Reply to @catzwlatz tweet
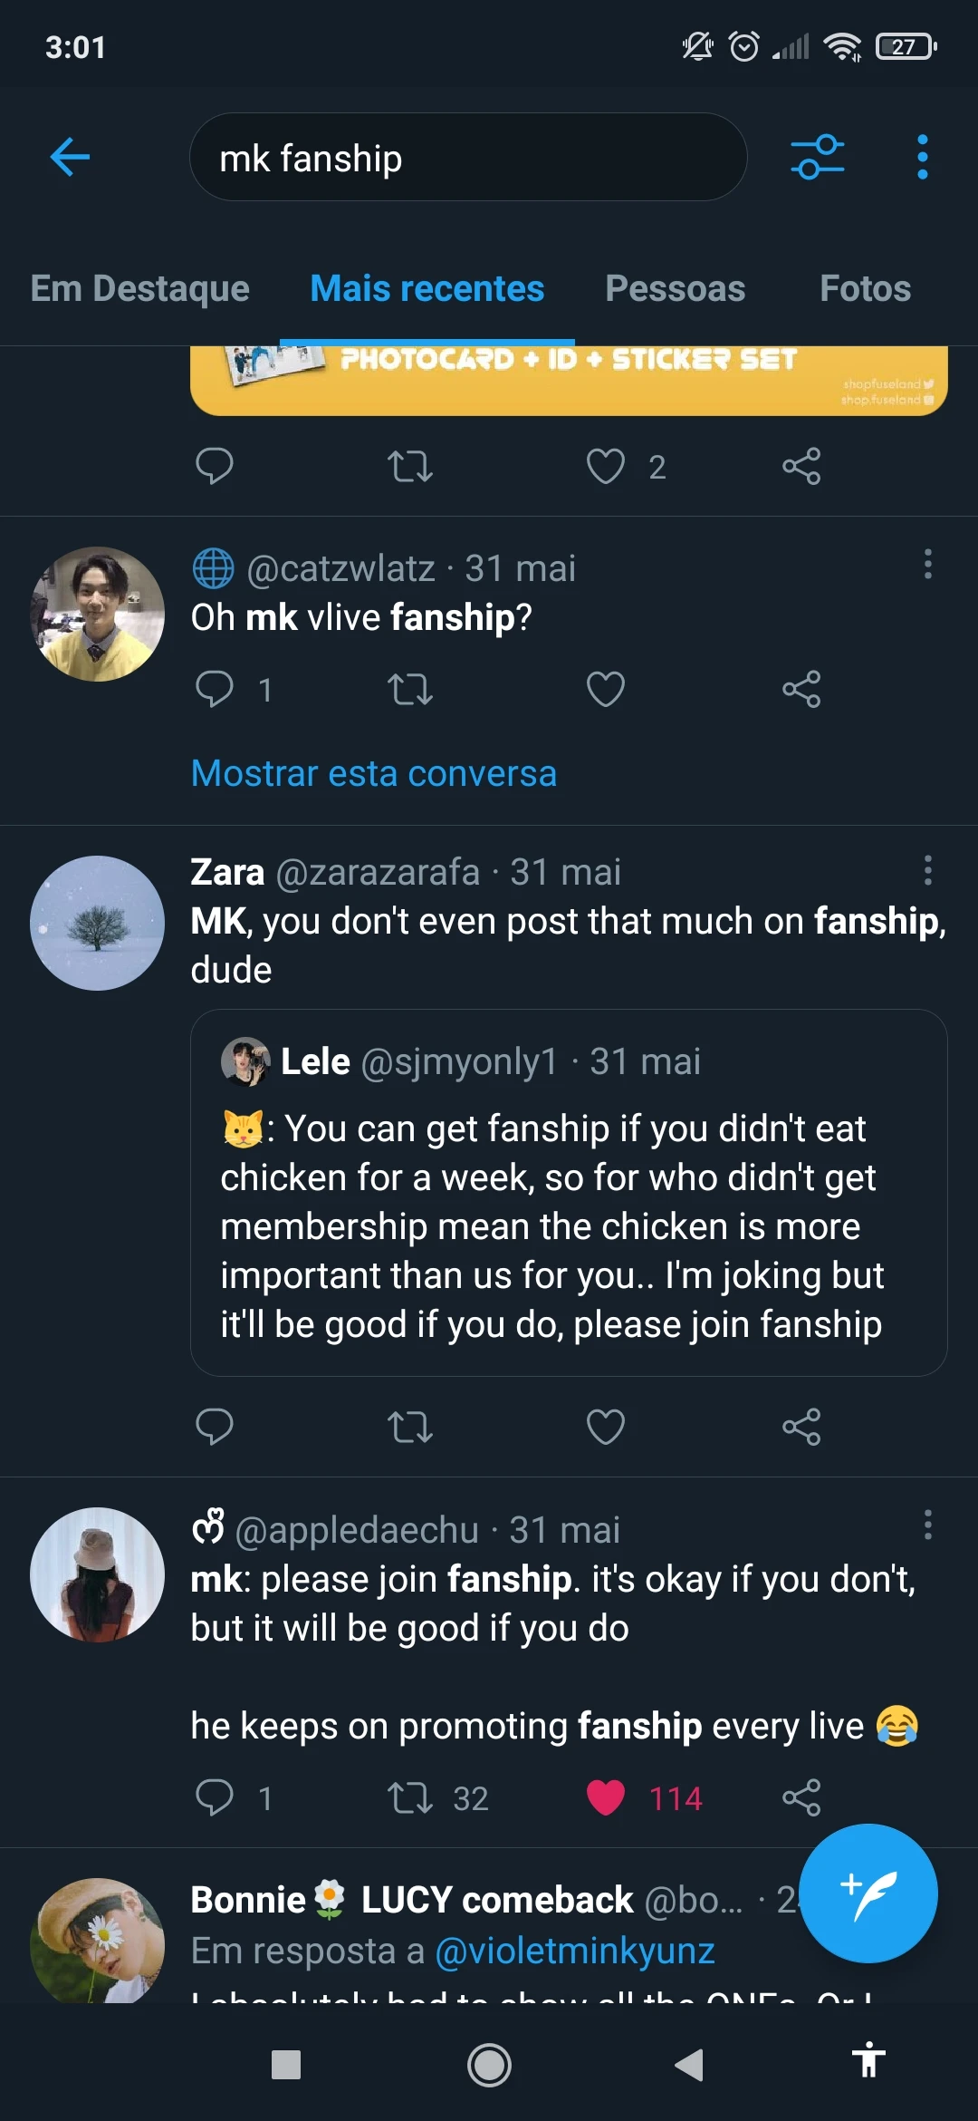Image resolution: width=978 pixels, height=2121 pixels. 215,689
